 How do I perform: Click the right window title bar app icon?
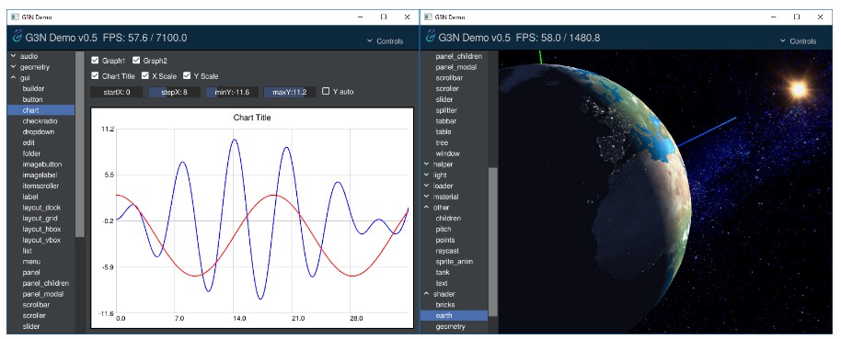click(x=427, y=17)
